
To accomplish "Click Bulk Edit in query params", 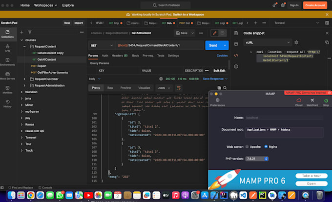I will pyautogui.click(x=219, y=71).
